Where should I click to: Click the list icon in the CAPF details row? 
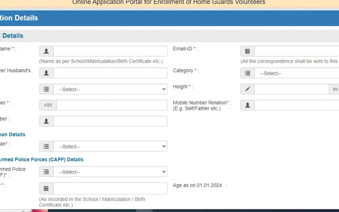[x=46, y=172]
